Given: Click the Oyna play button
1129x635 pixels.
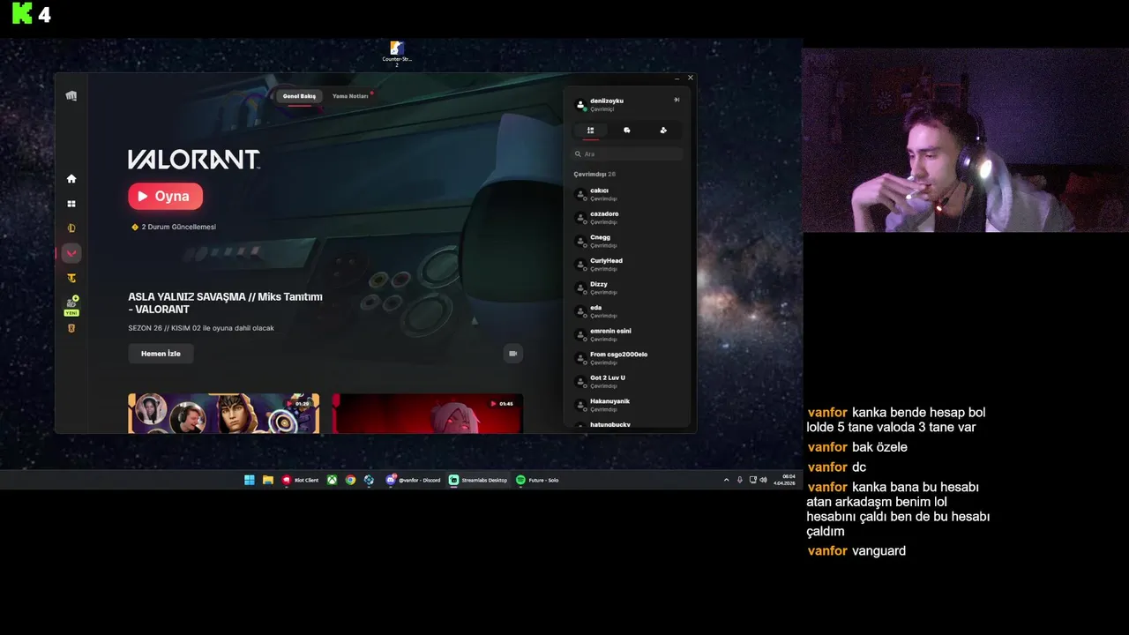Looking at the screenshot, I should click(165, 196).
